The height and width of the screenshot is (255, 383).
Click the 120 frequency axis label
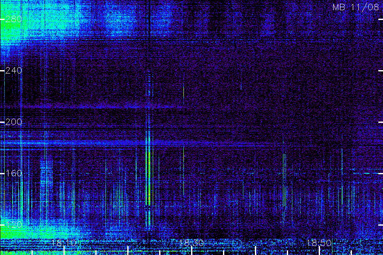[x=14, y=225]
